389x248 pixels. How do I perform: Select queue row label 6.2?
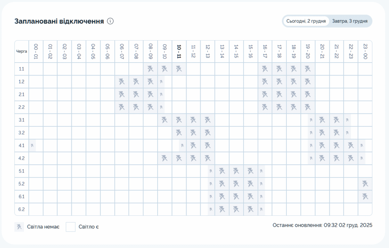(22, 209)
